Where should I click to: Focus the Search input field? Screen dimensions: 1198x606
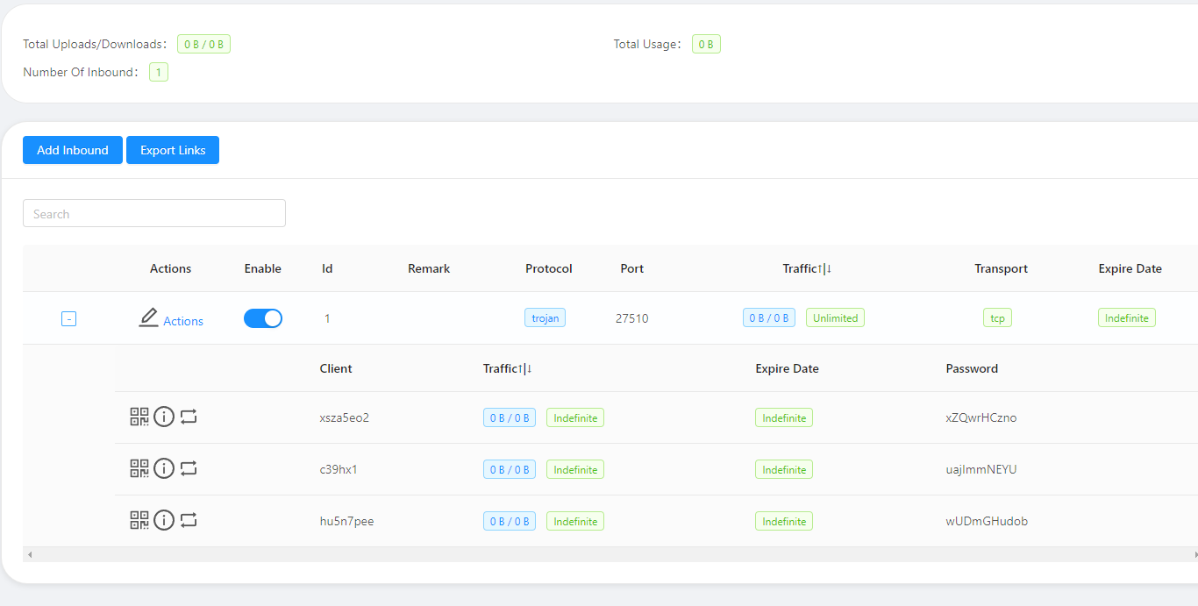pos(154,214)
